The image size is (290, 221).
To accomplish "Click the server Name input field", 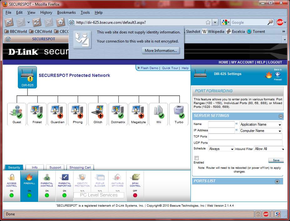I will (x=221, y=124).
